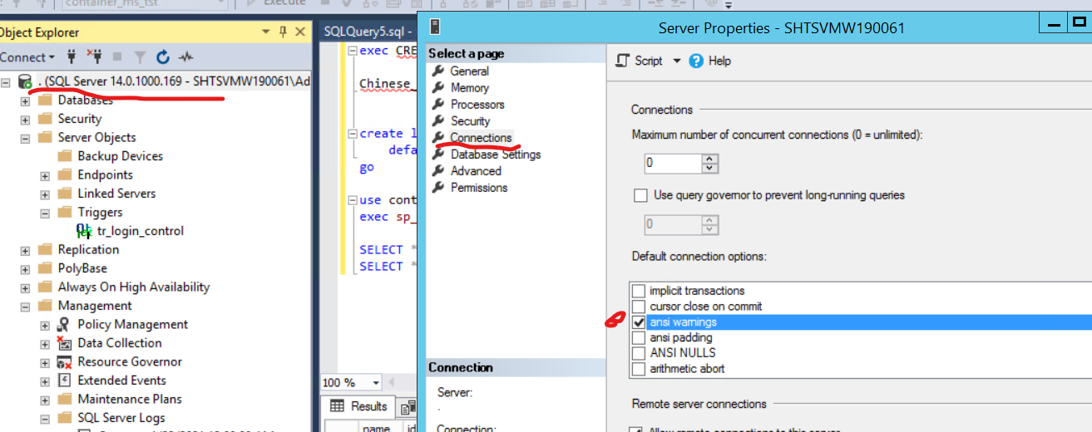This screenshot has width=1092, height=432.
Task: Click the Extended Events node icon
Action: (x=64, y=380)
